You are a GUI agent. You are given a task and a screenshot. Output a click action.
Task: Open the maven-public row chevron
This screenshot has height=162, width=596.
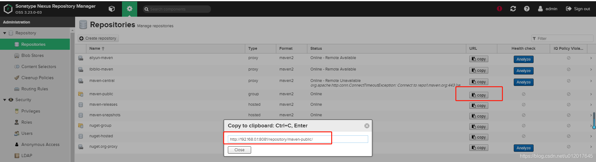[x=591, y=94]
